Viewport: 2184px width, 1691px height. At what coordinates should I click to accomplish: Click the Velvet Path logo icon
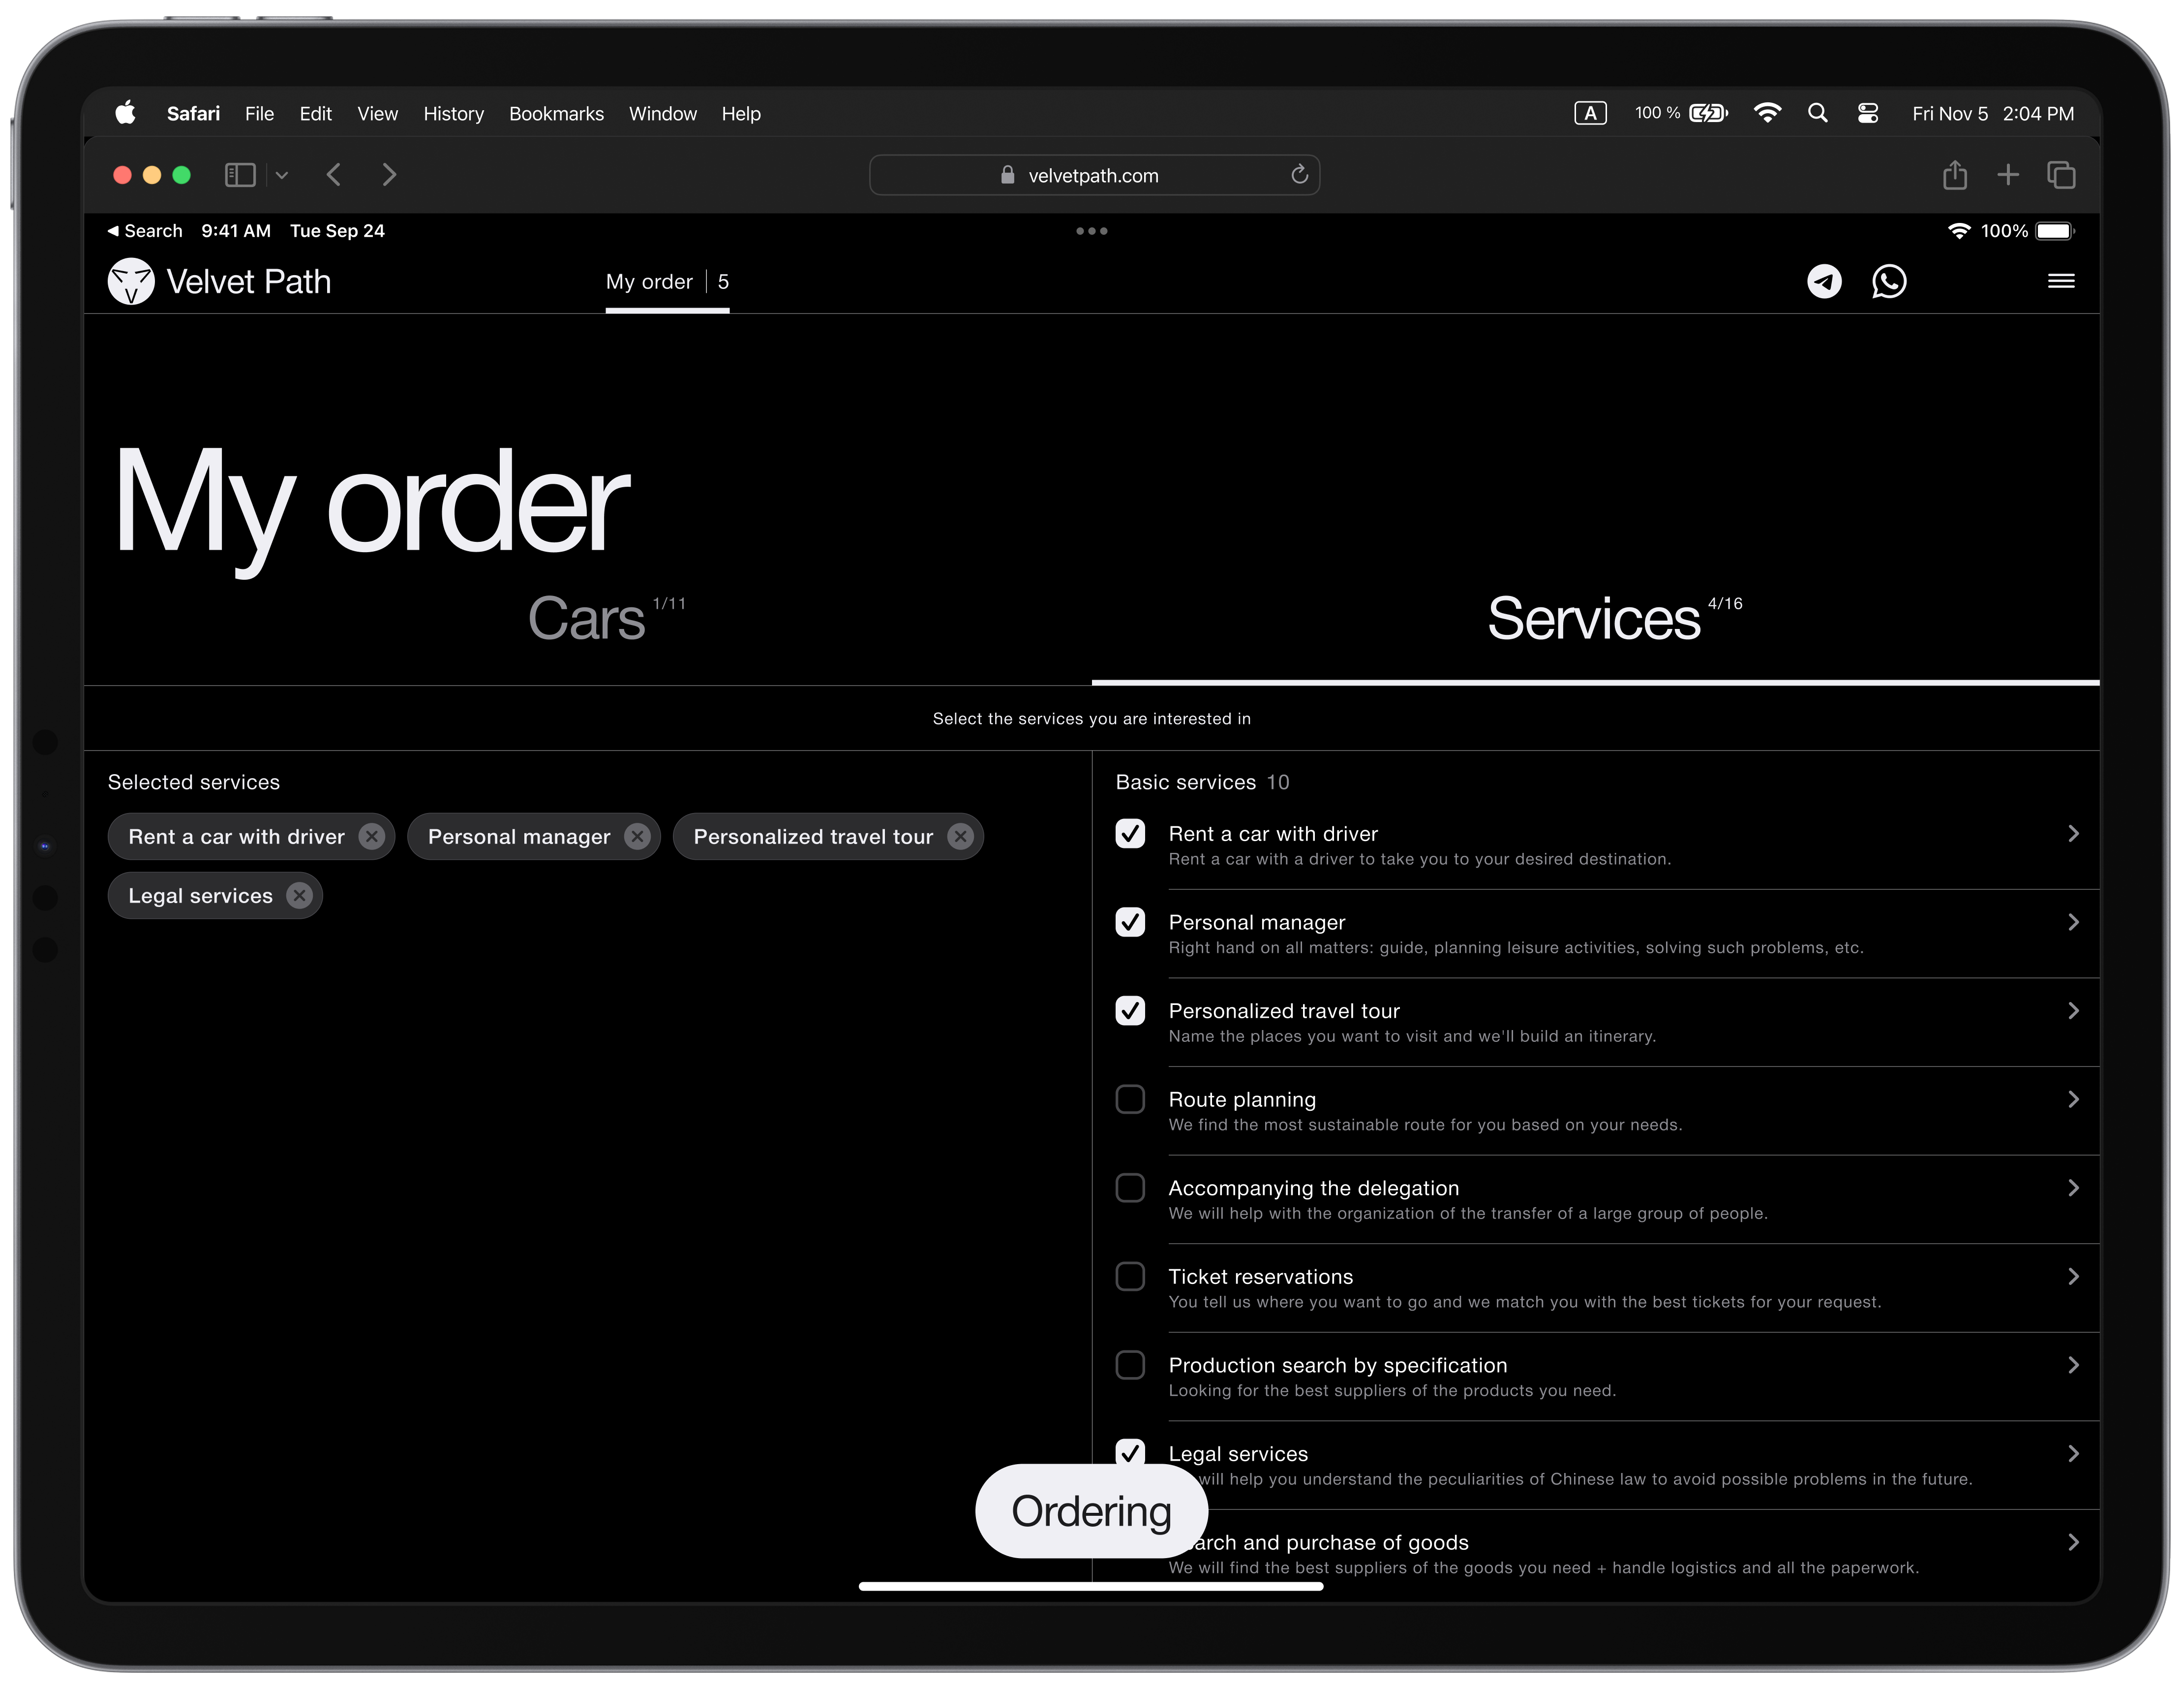[x=131, y=281]
